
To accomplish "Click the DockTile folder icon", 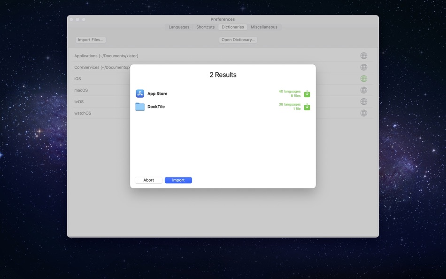I will [x=140, y=107].
